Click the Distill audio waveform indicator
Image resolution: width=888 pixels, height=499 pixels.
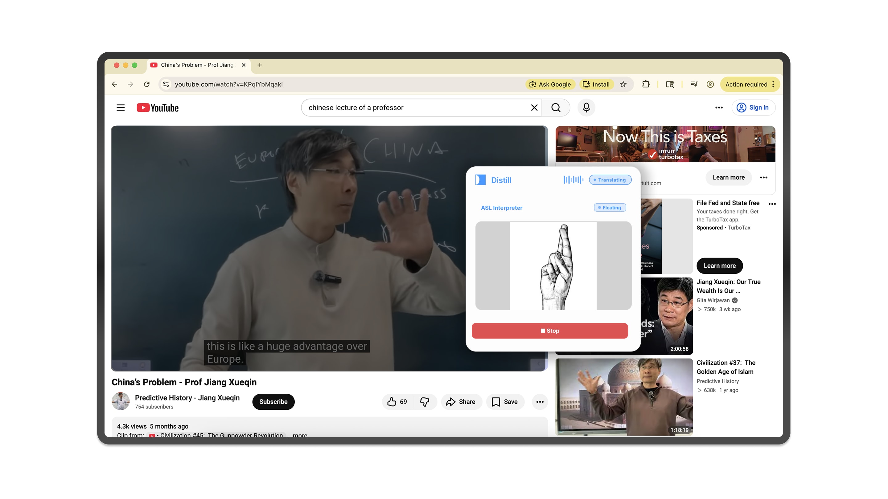[573, 180]
